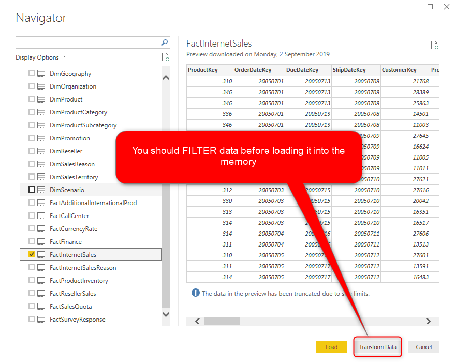Refresh the FactInternetSales preview icon
The height and width of the screenshot is (362, 455).
point(435,46)
